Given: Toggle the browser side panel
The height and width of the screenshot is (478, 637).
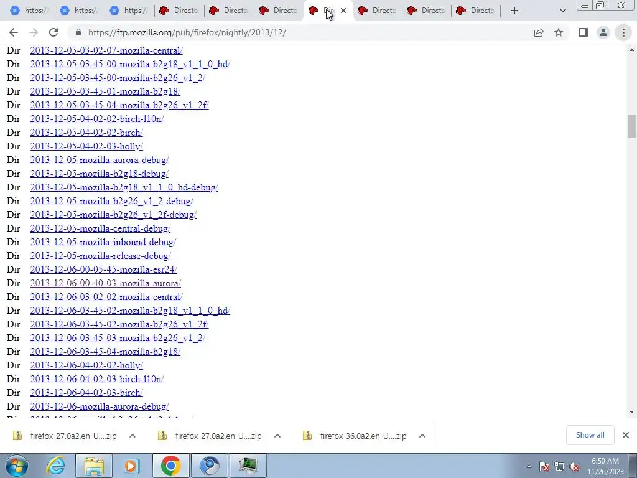Looking at the screenshot, I should [584, 32].
